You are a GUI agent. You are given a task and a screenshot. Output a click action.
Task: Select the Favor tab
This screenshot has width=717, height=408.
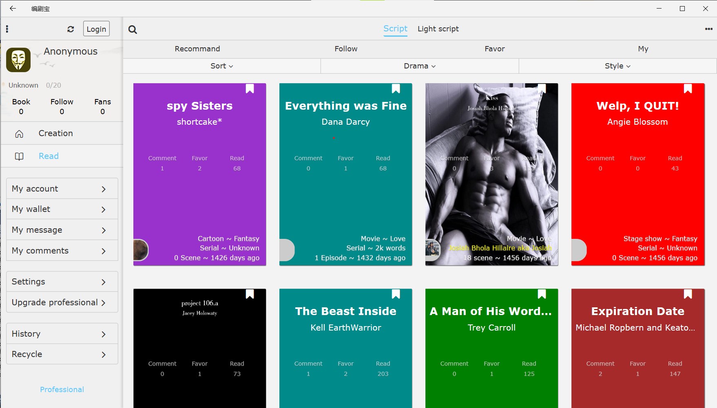495,49
